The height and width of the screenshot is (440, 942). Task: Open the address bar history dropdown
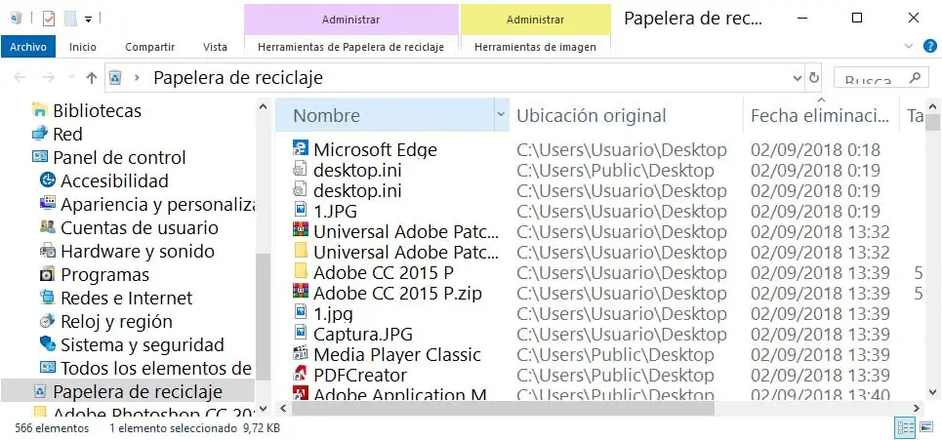click(x=798, y=77)
